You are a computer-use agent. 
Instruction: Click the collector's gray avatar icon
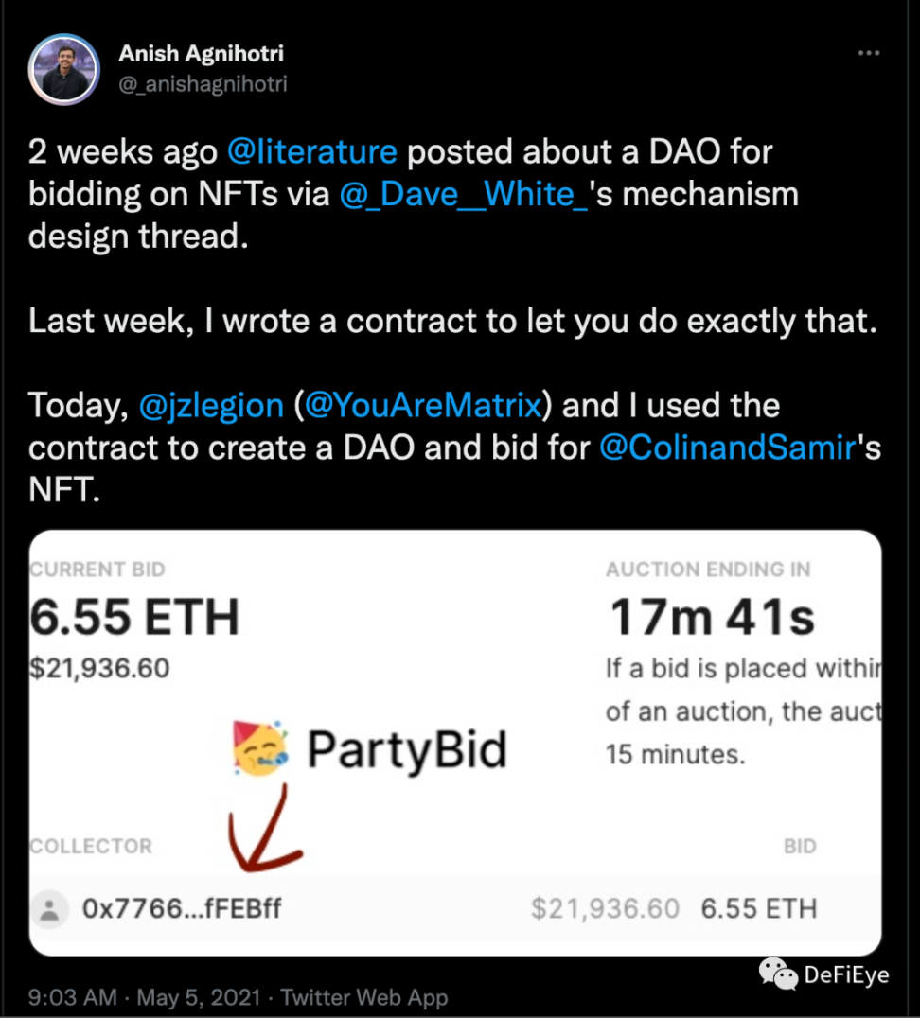coord(49,910)
